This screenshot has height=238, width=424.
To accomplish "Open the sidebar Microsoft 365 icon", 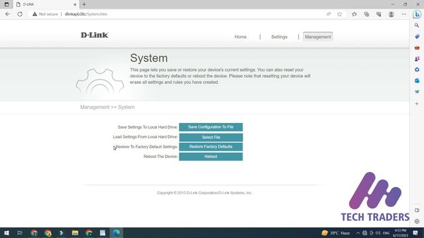I will pyautogui.click(x=417, y=69).
